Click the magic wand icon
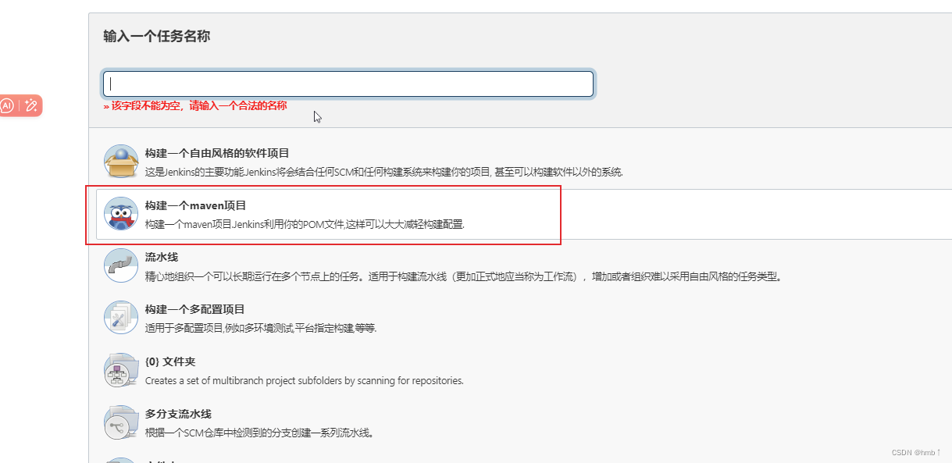 pos(31,106)
